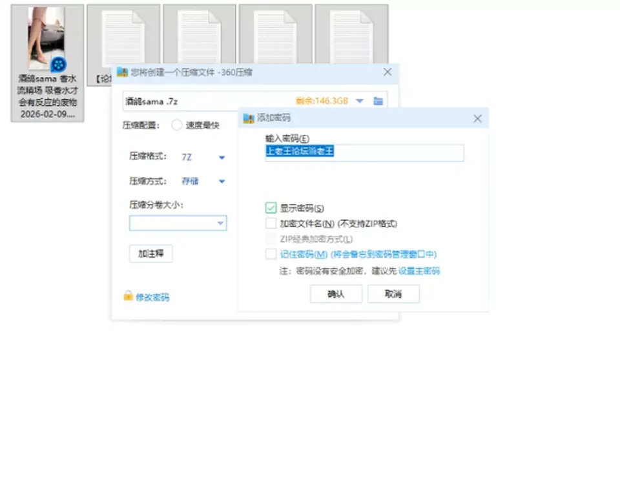Viewport: 620px width, 496px height.
Task: Select the 速度最快 radio button
Action: point(177,125)
